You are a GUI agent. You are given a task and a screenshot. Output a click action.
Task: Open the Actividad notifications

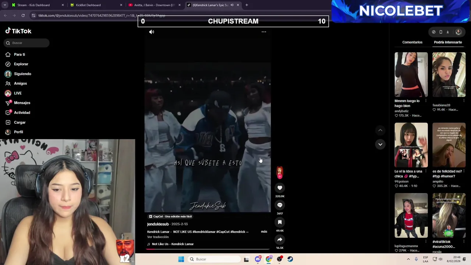[22, 113]
